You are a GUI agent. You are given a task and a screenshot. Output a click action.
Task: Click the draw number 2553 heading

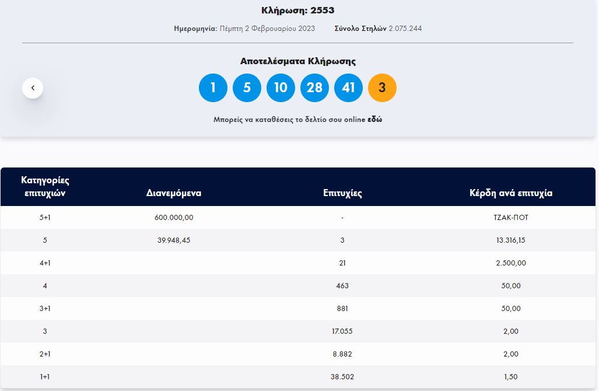pos(299,10)
